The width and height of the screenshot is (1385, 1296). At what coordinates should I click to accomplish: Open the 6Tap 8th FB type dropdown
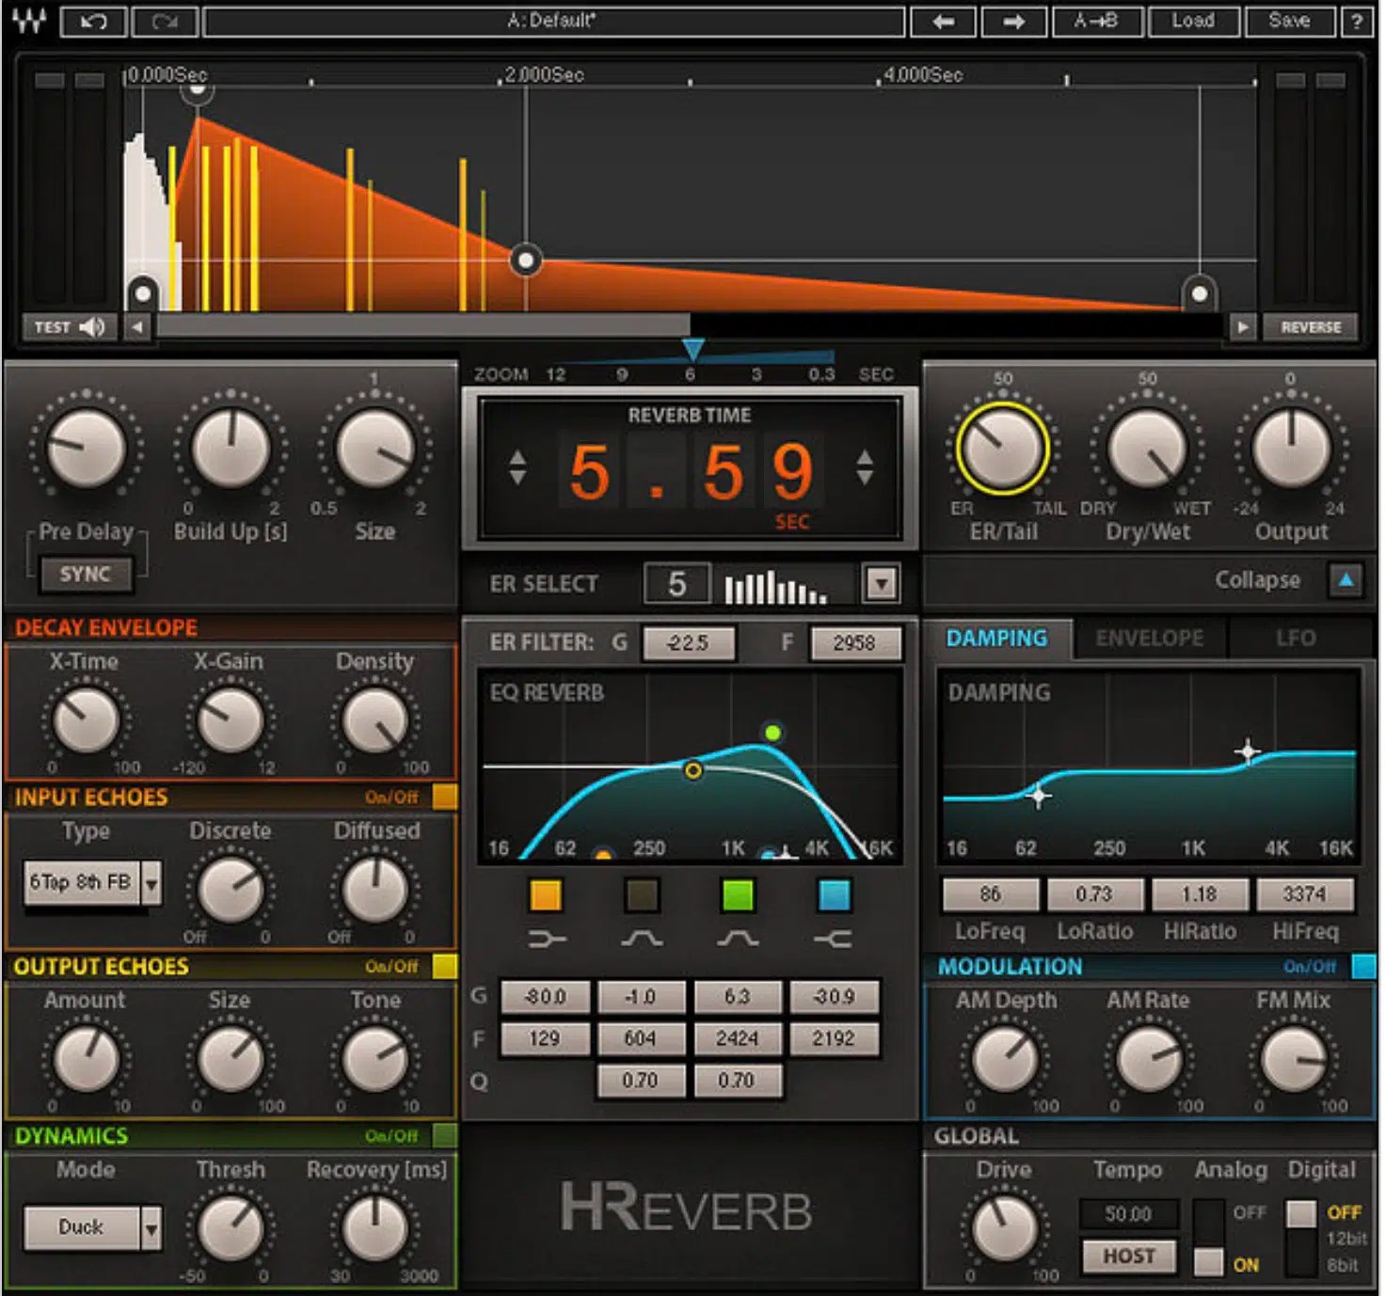pos(150,882)
